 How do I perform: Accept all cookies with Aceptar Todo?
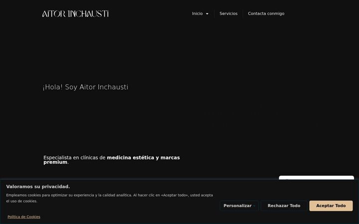coord(331,206)
